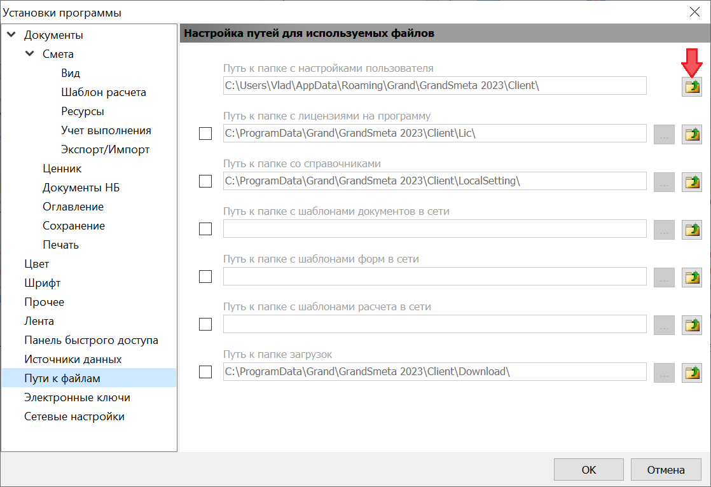Toggle checkbox for reference books folder path

click(205, 181)
